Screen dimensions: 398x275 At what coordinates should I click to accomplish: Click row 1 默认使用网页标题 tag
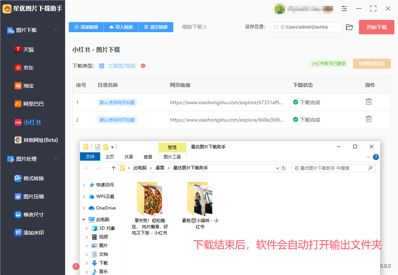tap(117, 103)
